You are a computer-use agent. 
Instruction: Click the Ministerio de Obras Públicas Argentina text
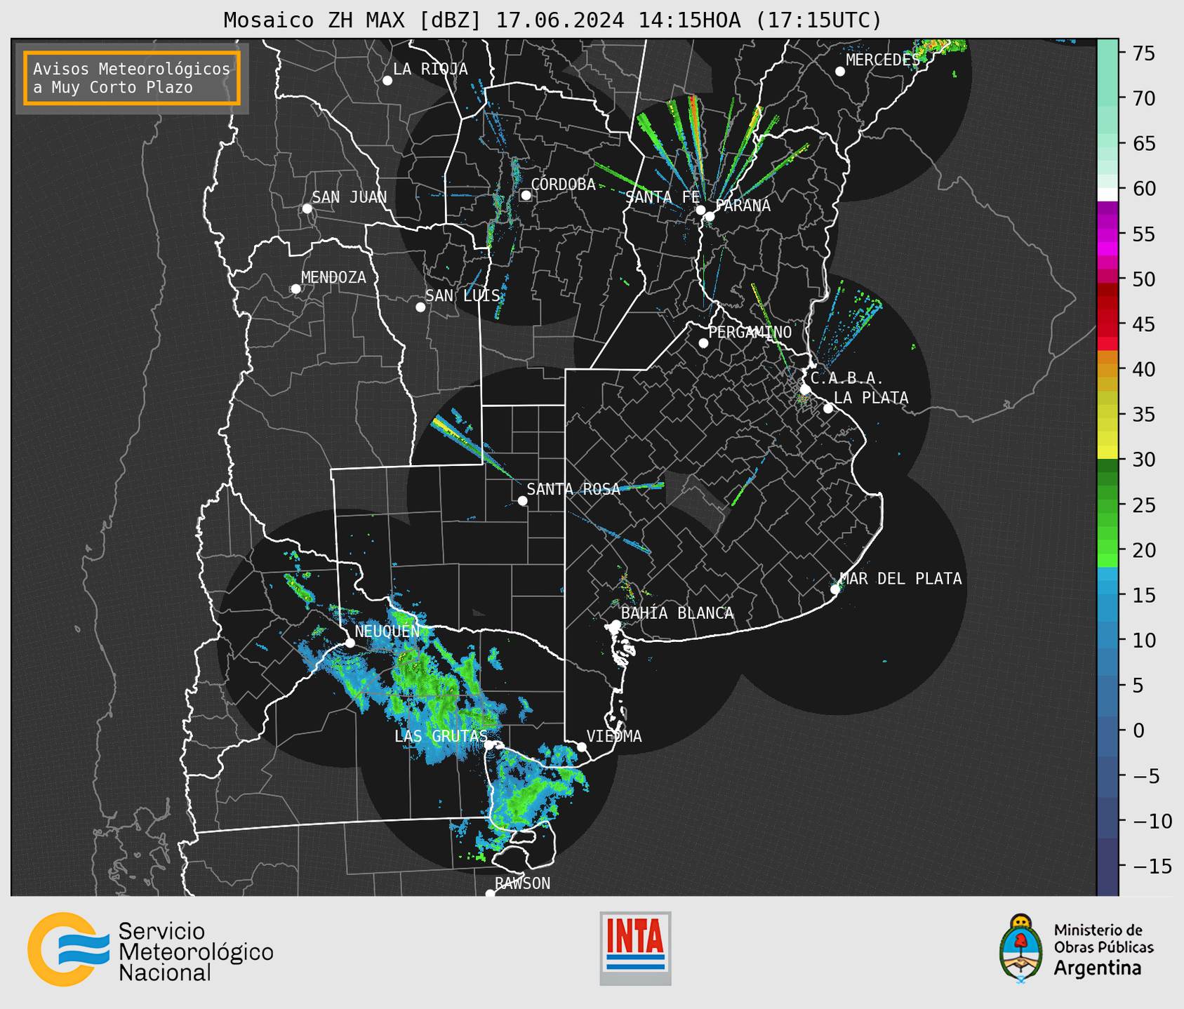1103,949
